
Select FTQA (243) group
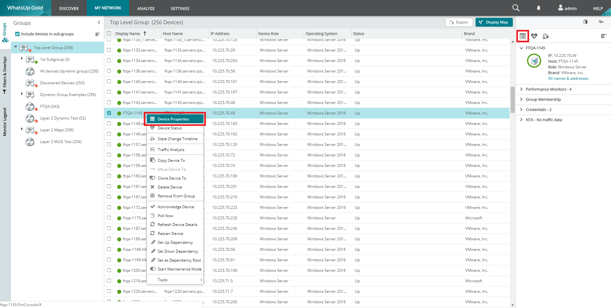tap(50, 106)
